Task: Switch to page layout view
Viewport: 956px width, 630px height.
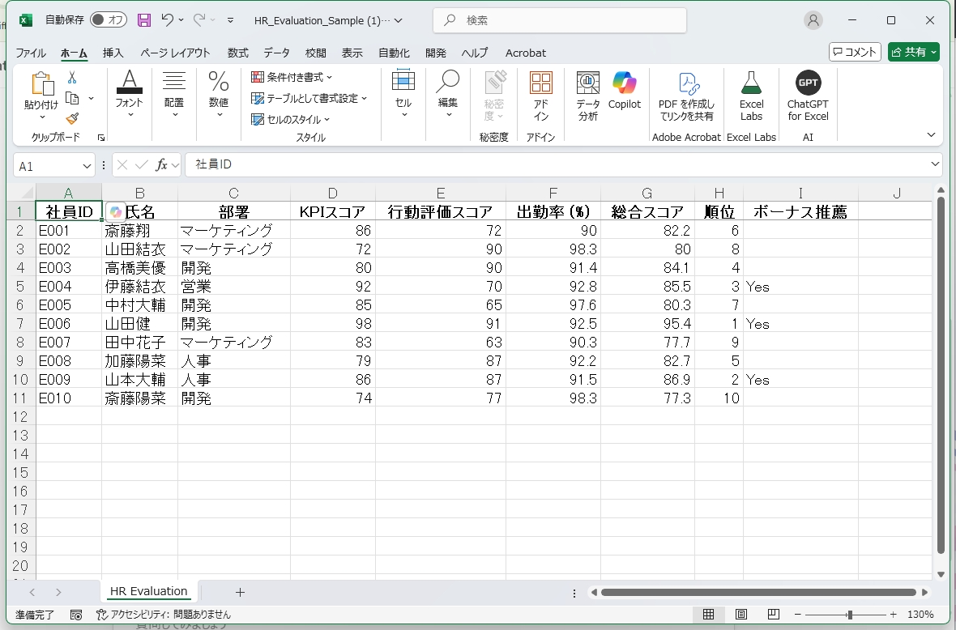Action: pyautogui.click(x=740, y=615)
